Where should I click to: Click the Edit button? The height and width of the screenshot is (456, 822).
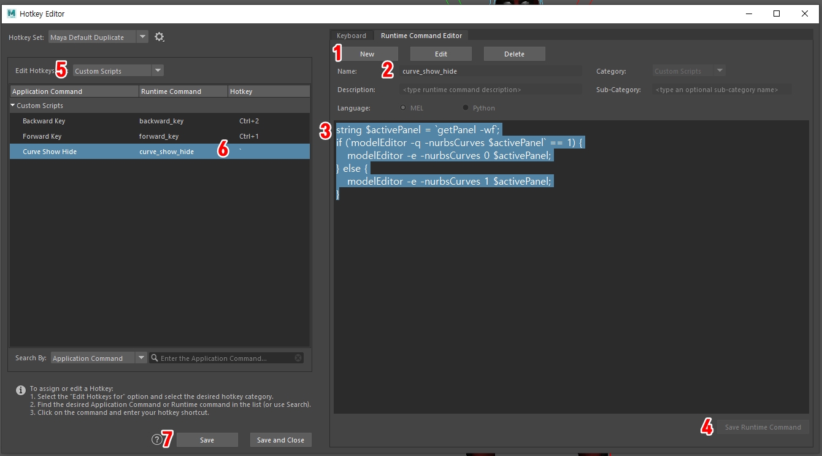point(441,54)
